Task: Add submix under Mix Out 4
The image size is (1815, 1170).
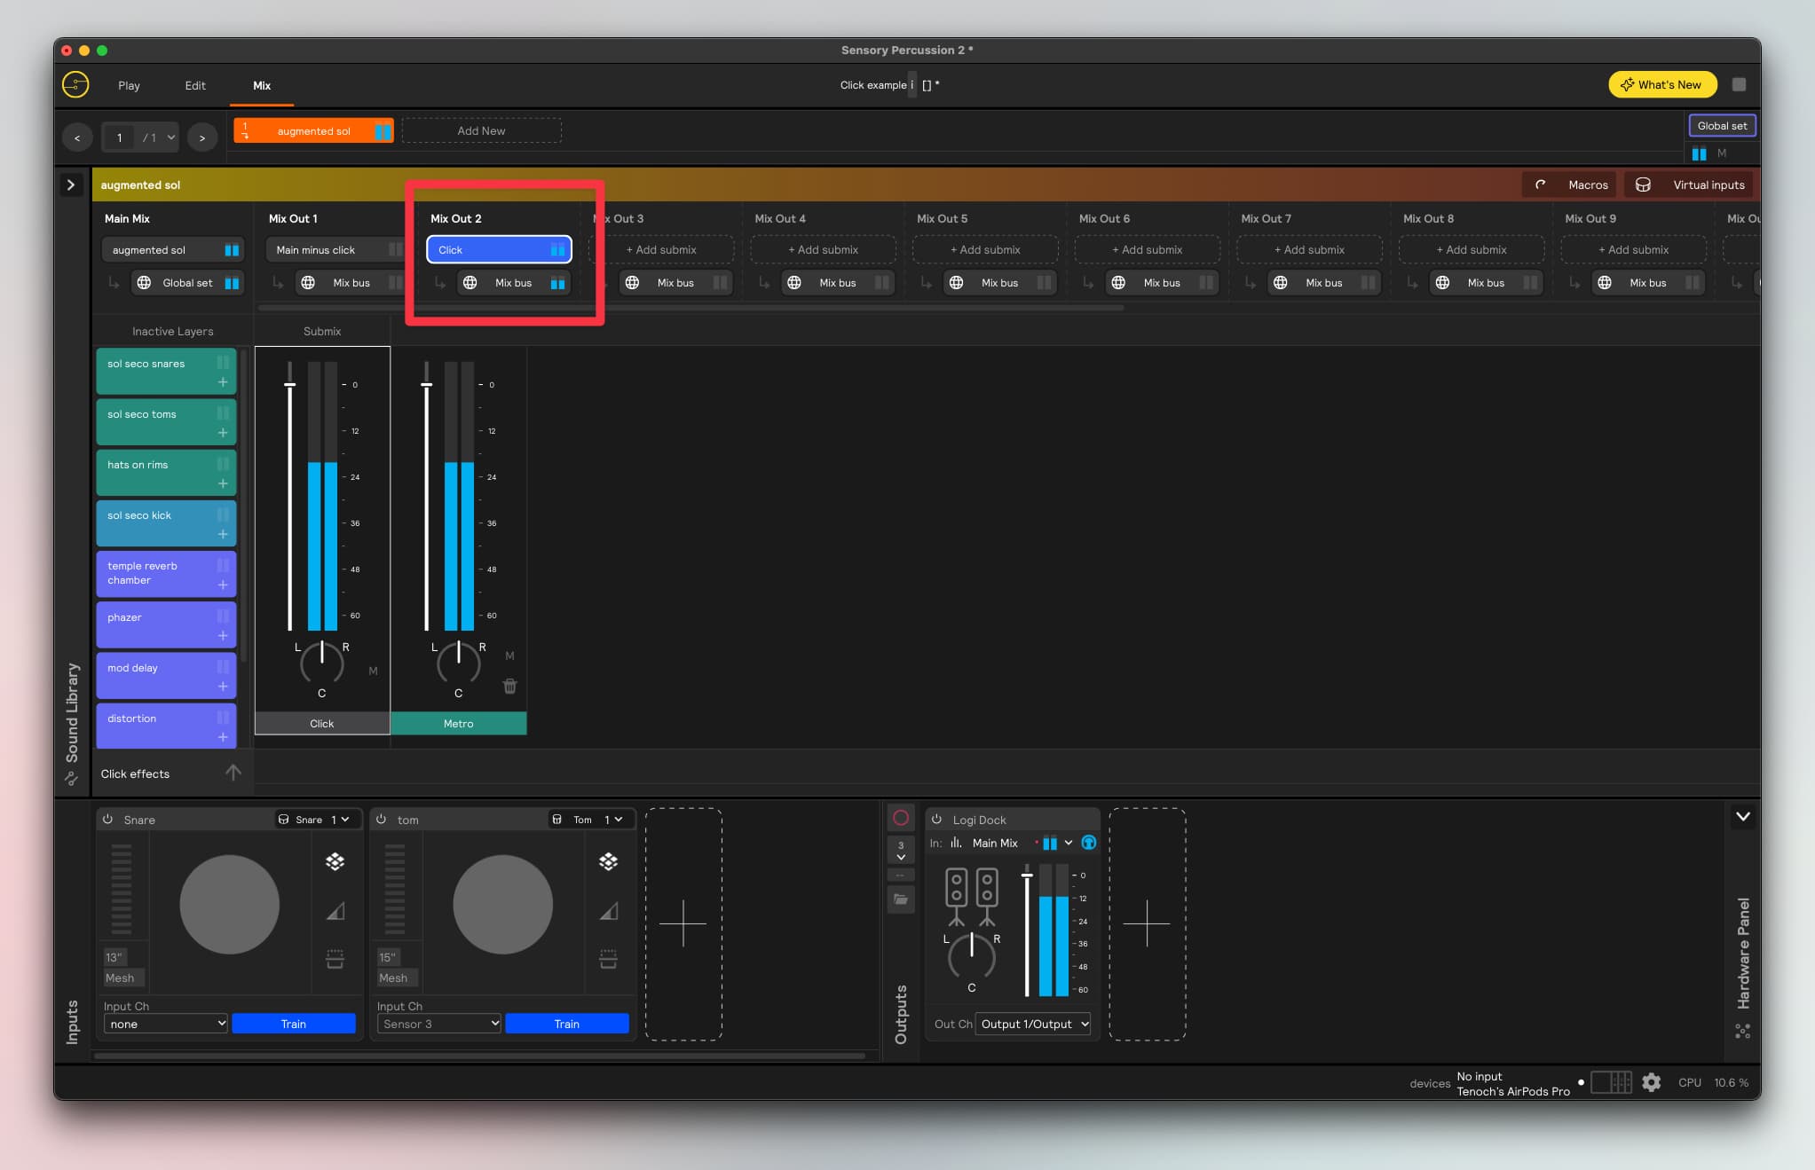Action: coord(824,250)
